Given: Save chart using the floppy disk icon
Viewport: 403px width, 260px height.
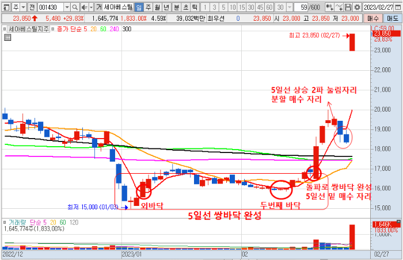Looking at the screenshot, I should [x=348, y=7].
